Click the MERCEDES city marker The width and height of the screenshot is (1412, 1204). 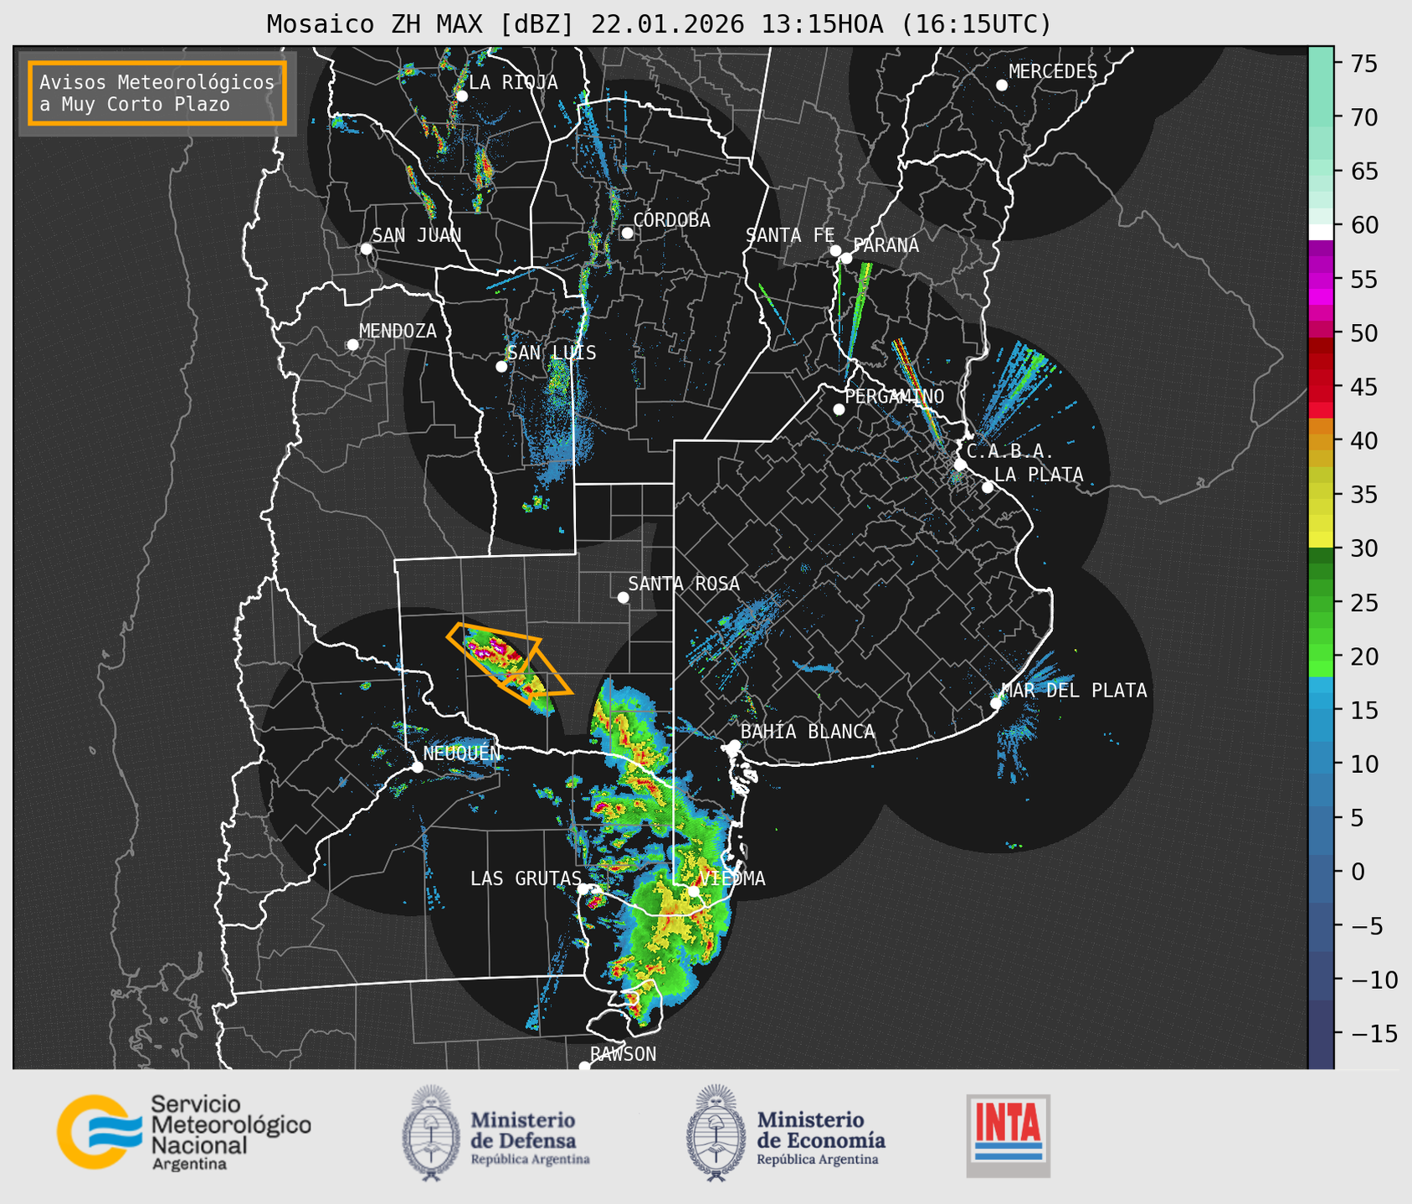pos(1002,85)
